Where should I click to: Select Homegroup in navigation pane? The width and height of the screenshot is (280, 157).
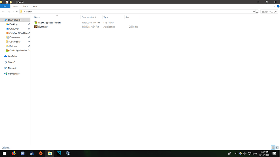(x=14, y=74)
